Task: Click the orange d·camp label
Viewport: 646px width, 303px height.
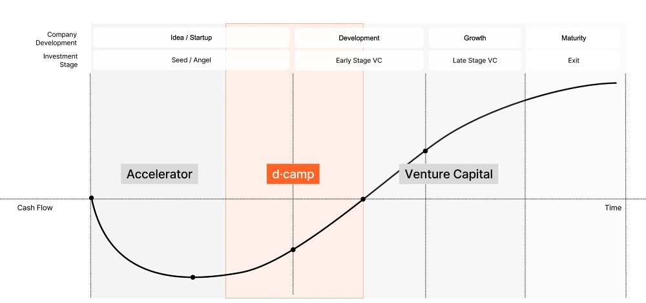Action: (x=293, y=174)
